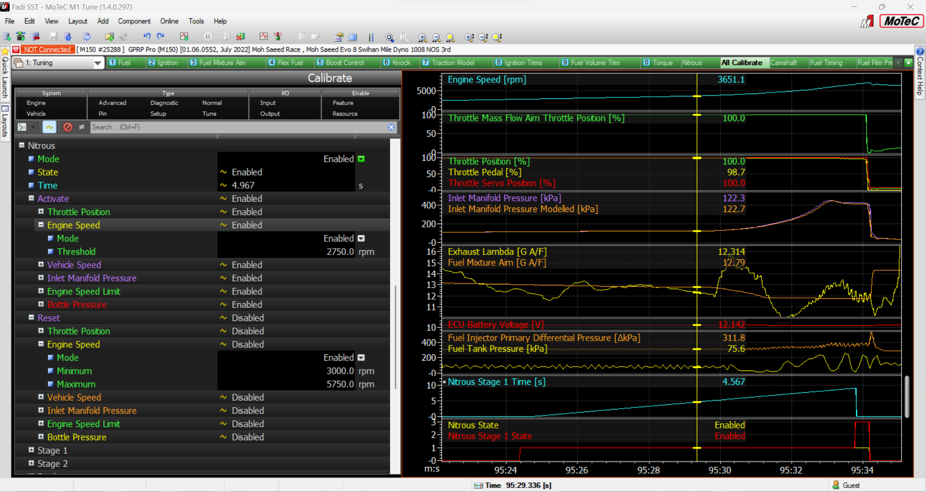Open the Component menu

(134, 21)
